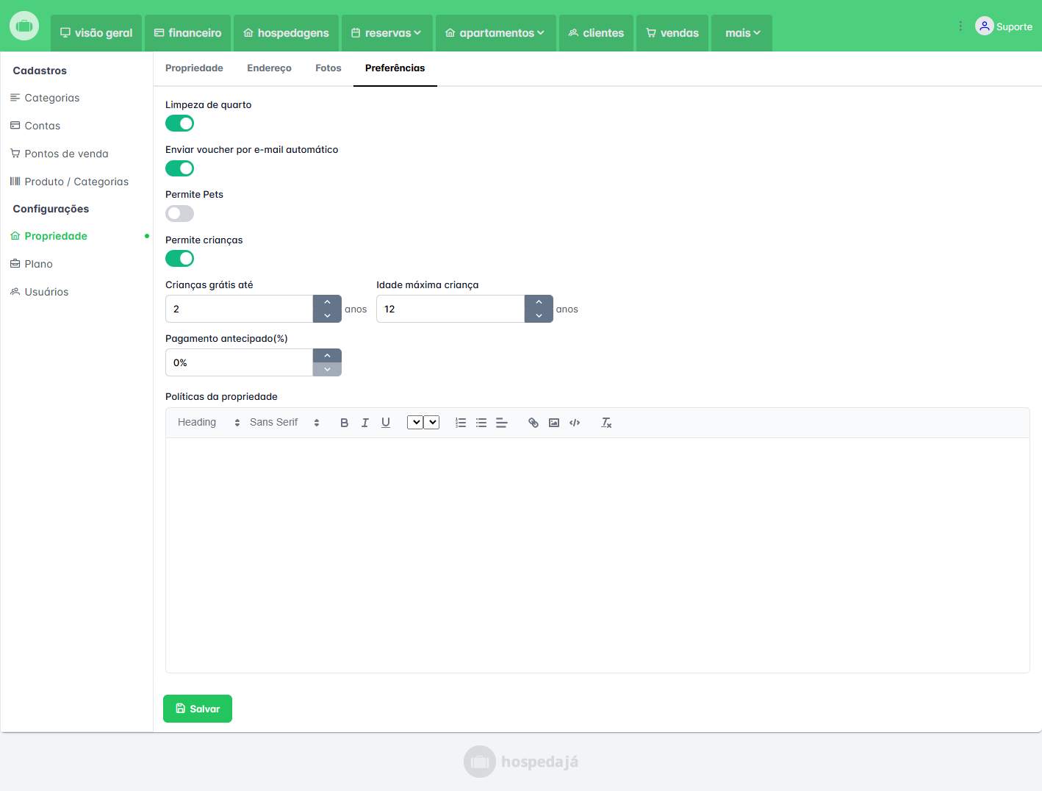Apply italic formatting in the editor
Image resolution: width=1042 pixels, height=791 pixels.
coord(364,423)
